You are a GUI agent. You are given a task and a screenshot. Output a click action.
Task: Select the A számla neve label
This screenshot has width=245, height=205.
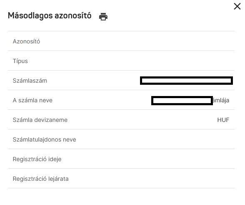click(32, 100)
